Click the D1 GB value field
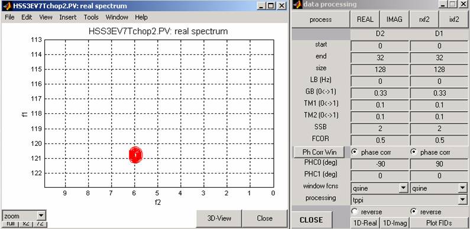 (x=439, y=93)
